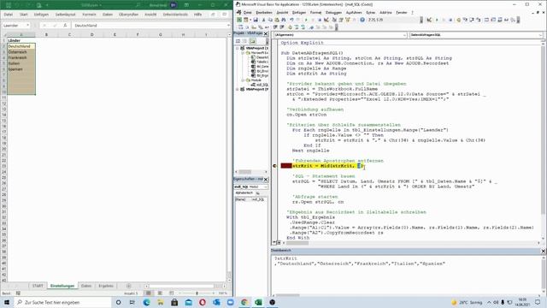Screen dimensions: 547x308
Task: Click the Quick Watch glasses icon
Action: tap(507, 20)
